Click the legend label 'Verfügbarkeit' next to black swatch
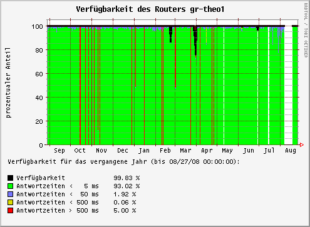This screenshot has width=310, height=227. [x=41, y=178]
